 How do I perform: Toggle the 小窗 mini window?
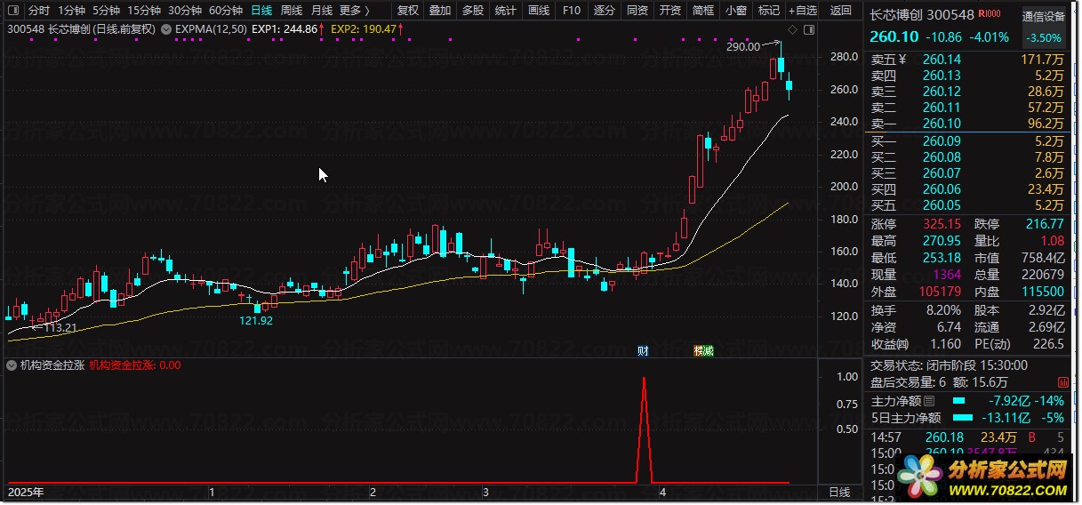735,11
